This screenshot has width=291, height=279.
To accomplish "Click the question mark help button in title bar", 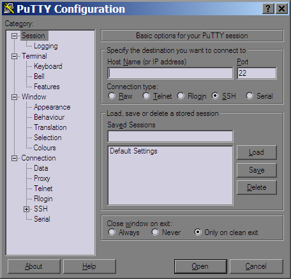I will click(268, 9).
